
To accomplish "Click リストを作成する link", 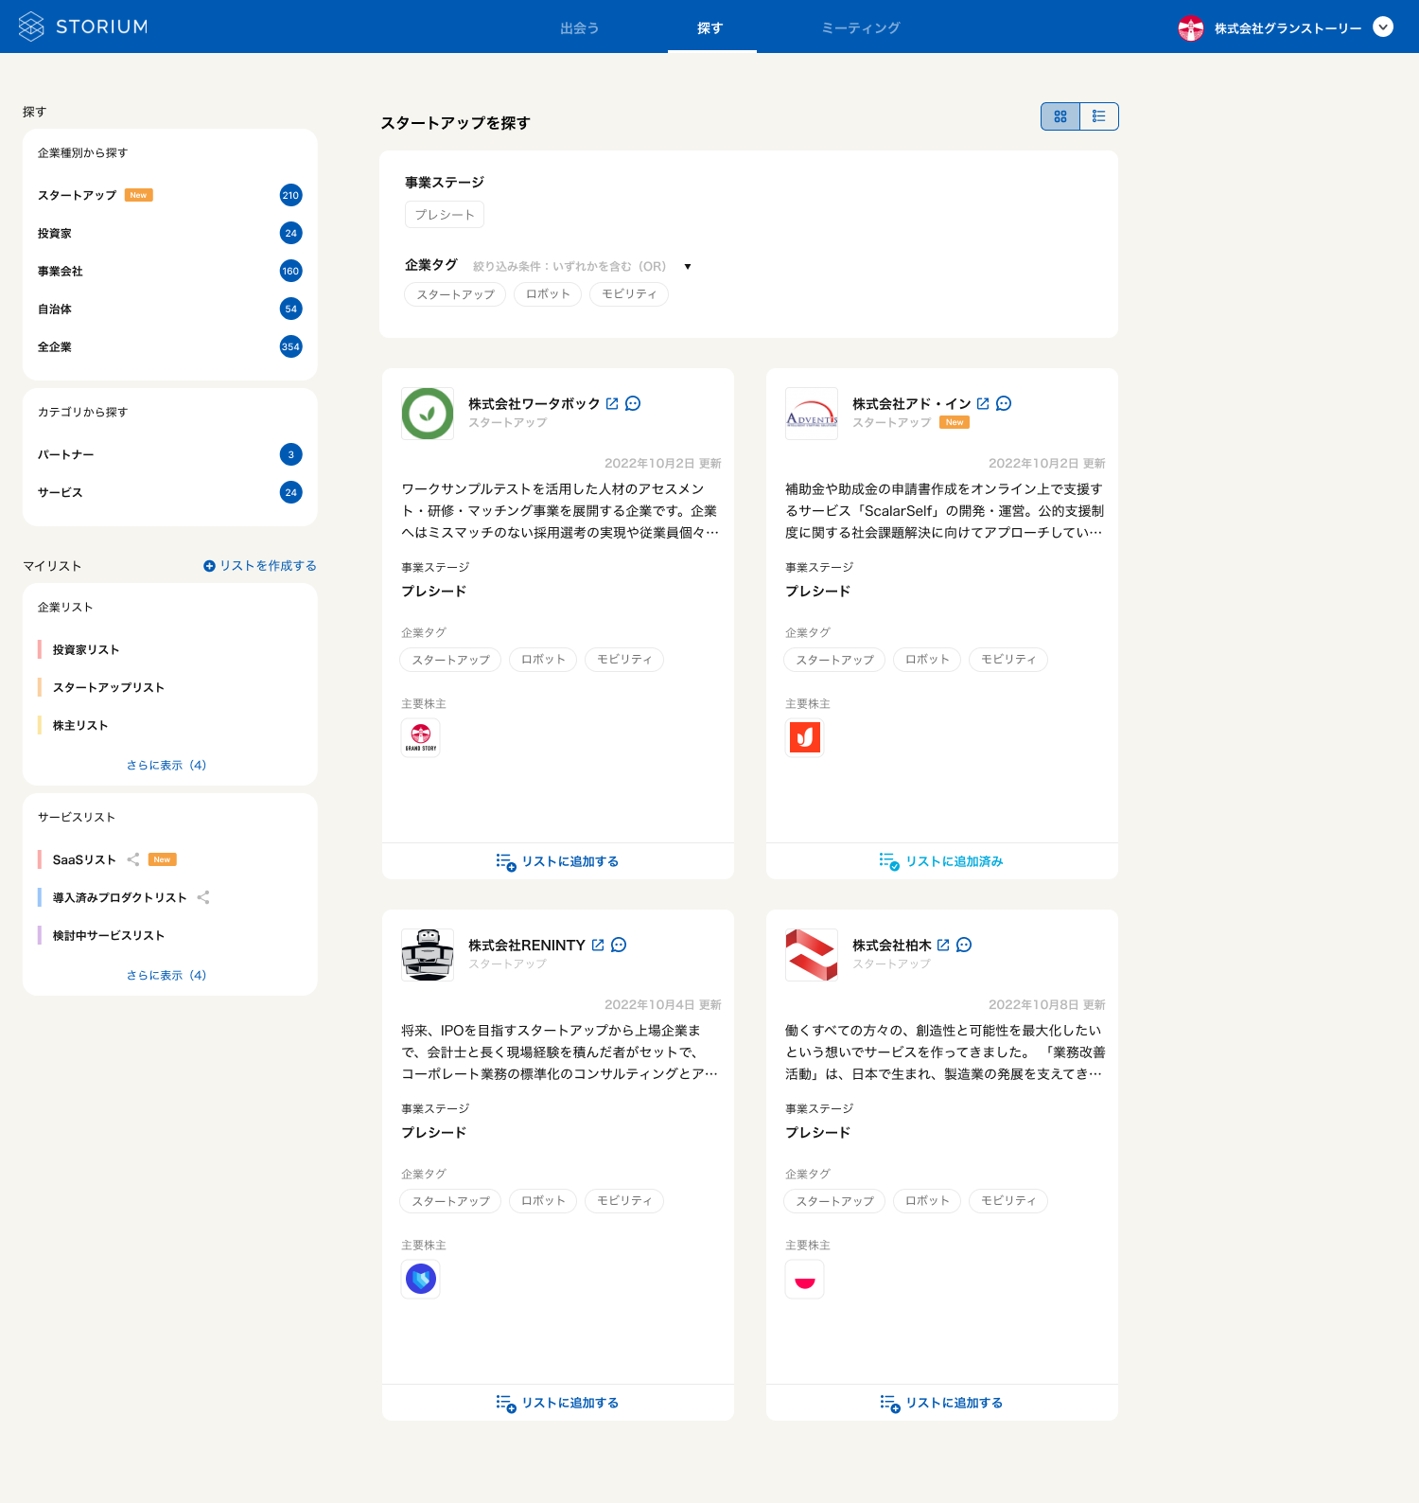I will [260, 566].
